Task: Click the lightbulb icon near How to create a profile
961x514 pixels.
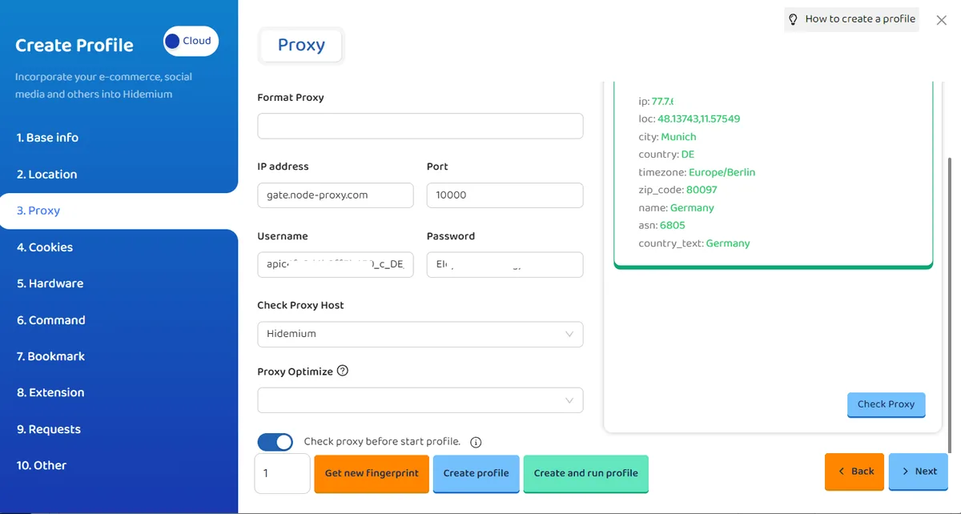Action: click(794, 19)
